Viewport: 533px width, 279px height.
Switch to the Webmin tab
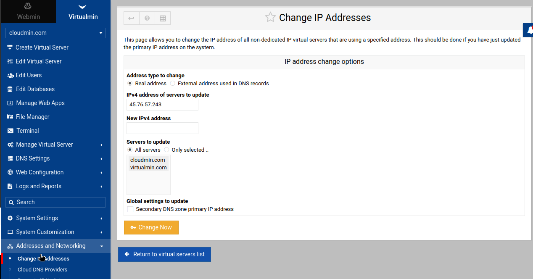(x=28, y=12)
